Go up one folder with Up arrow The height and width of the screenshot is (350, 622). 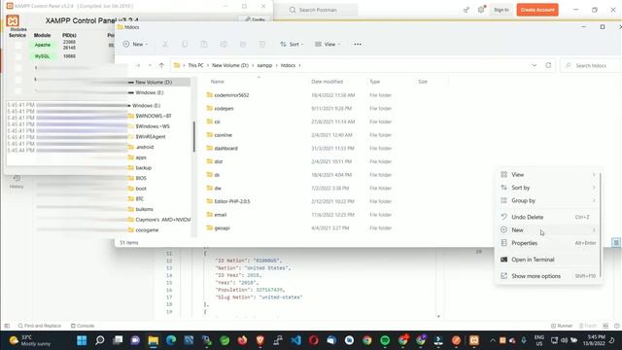[161, 65]
